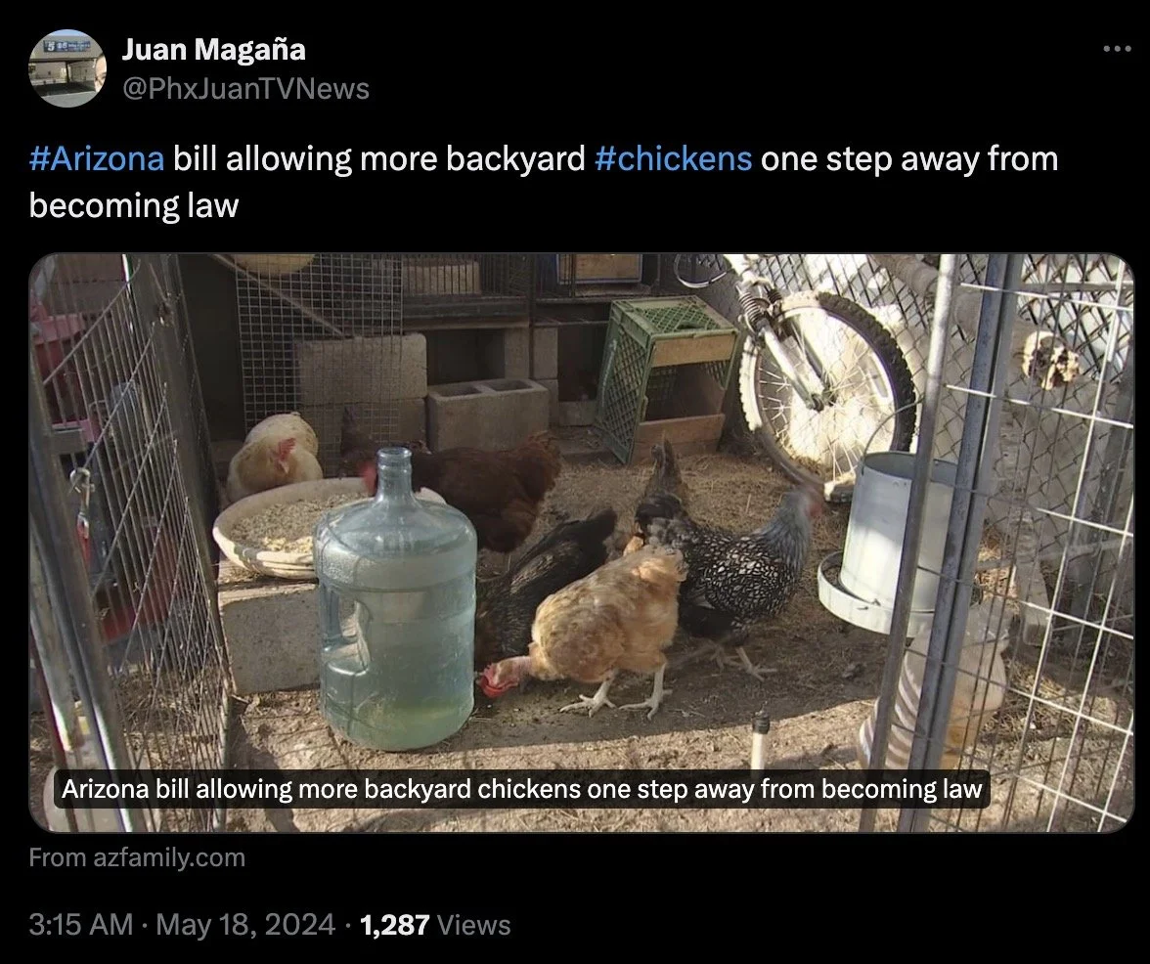This screenshot has width=1150, height=964.
Task: Open the 3:15 AM timestamp permalink
Action: (x=80, y=925)
